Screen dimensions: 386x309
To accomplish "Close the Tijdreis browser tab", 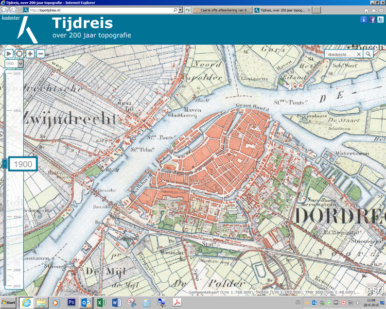I will 309,10.
